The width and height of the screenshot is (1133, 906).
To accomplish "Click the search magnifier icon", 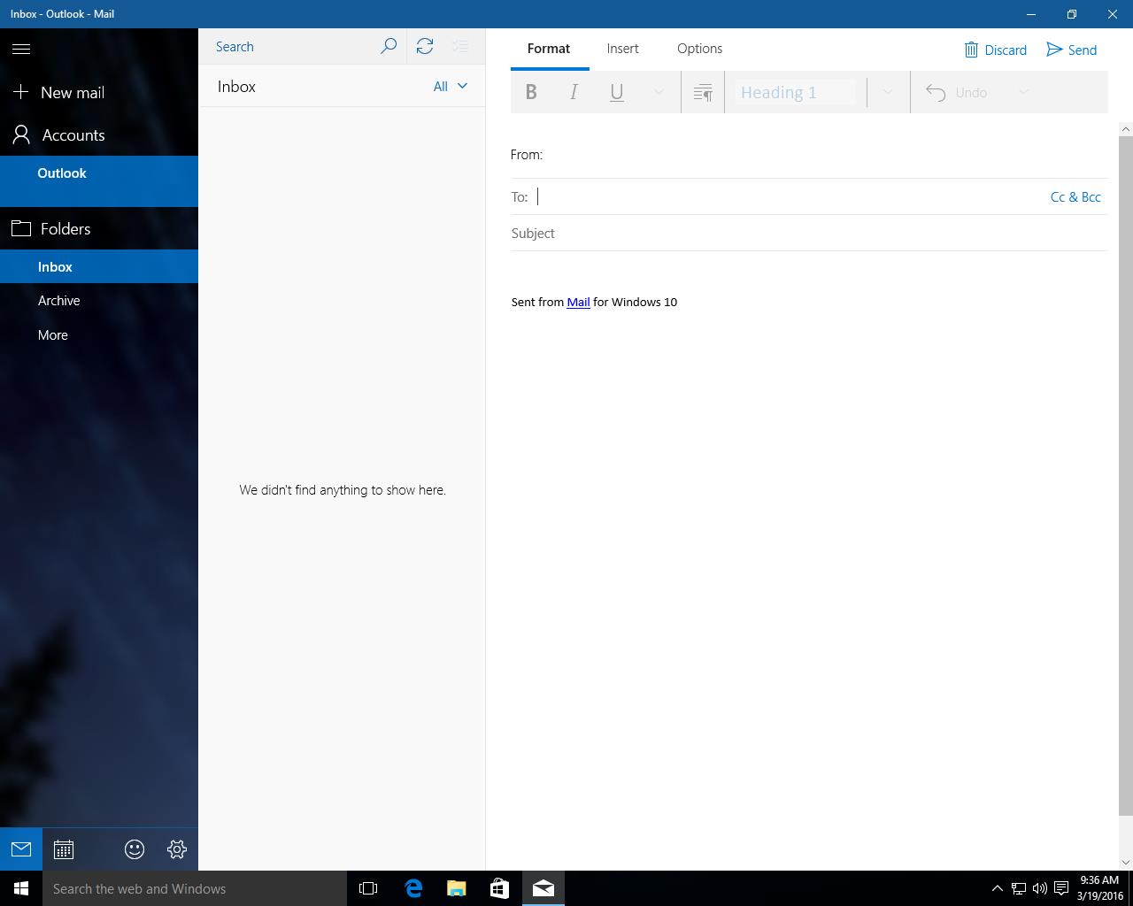I will coord(389,47).
